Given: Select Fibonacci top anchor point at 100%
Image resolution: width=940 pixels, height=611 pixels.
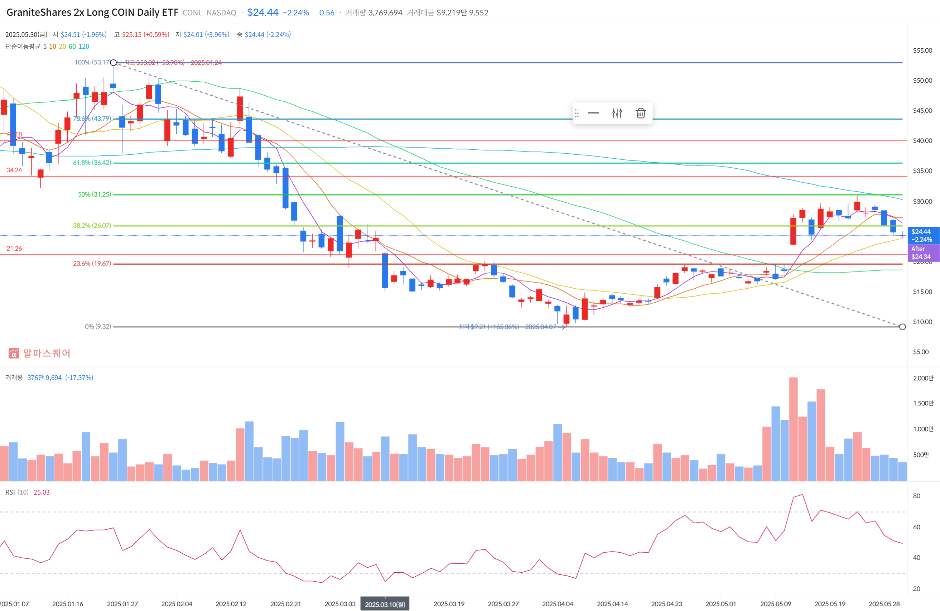Looking at the screenshot, I should 114,62.
